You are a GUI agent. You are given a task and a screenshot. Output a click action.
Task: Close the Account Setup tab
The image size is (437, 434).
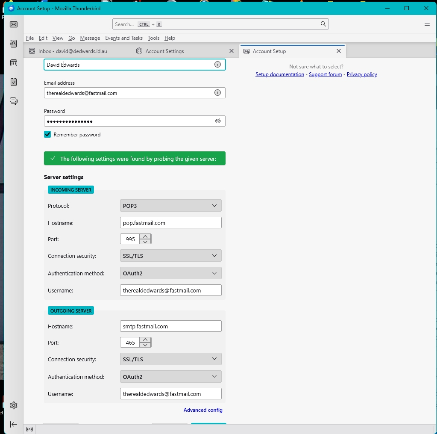pos(339,51)
